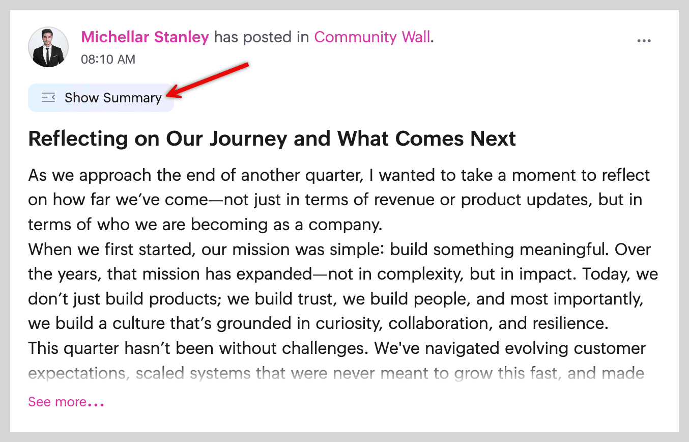Viewport: 689px width, 442px height.
Task: Click the line starting 'terms of who we are'
Action: pos(206,225)
